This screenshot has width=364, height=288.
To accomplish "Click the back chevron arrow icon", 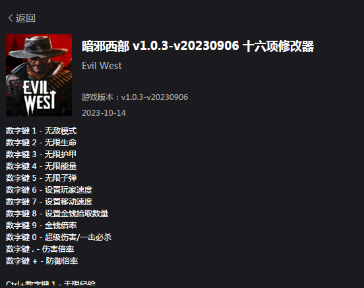I will click(11, 18).
